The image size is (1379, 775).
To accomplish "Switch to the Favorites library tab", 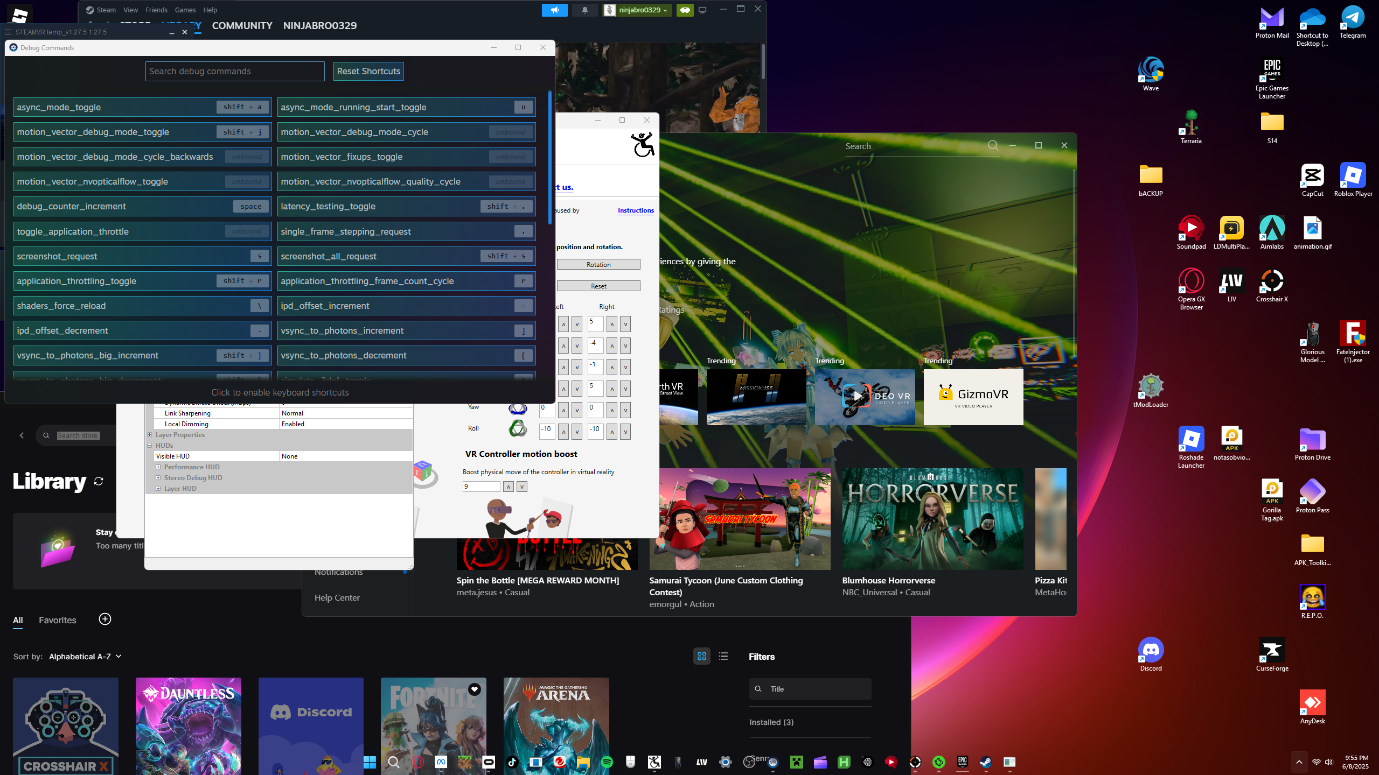I will (x=58, y=620).
